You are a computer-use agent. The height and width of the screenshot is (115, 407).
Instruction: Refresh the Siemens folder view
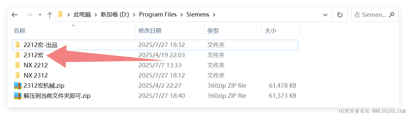tap(340, 15)
